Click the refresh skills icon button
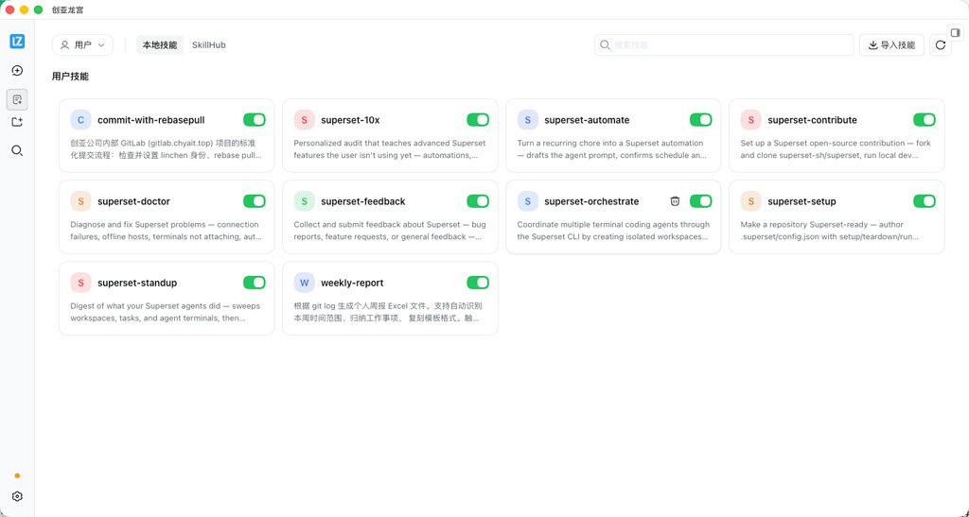The height and width of the screenshot is (517, 969). [x=941, y=45]
